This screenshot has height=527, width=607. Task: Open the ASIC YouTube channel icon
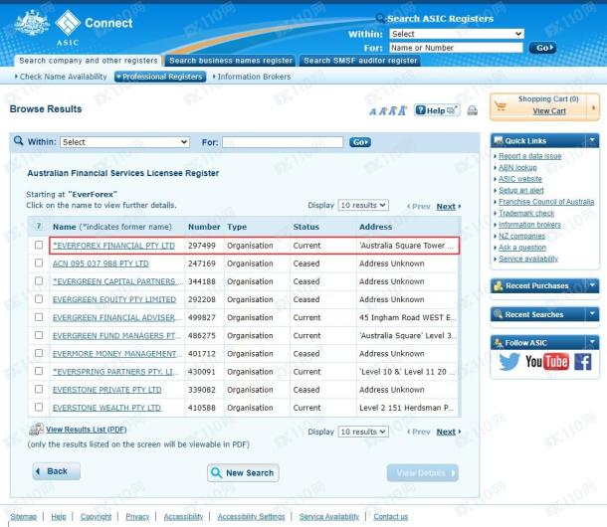pyautogui.click(x=545, y=363)
